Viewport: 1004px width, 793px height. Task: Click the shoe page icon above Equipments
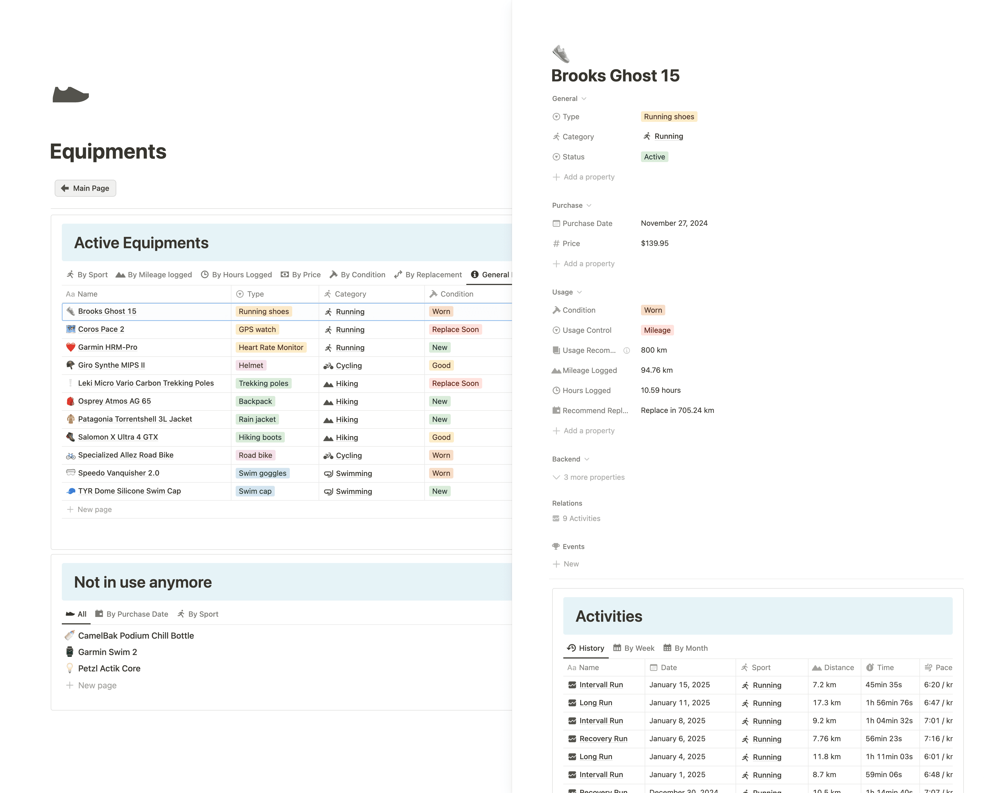point(71,95)
